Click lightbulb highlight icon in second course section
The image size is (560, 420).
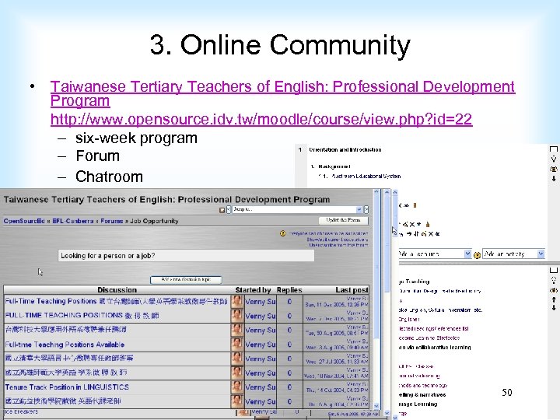tap(554, 280)
